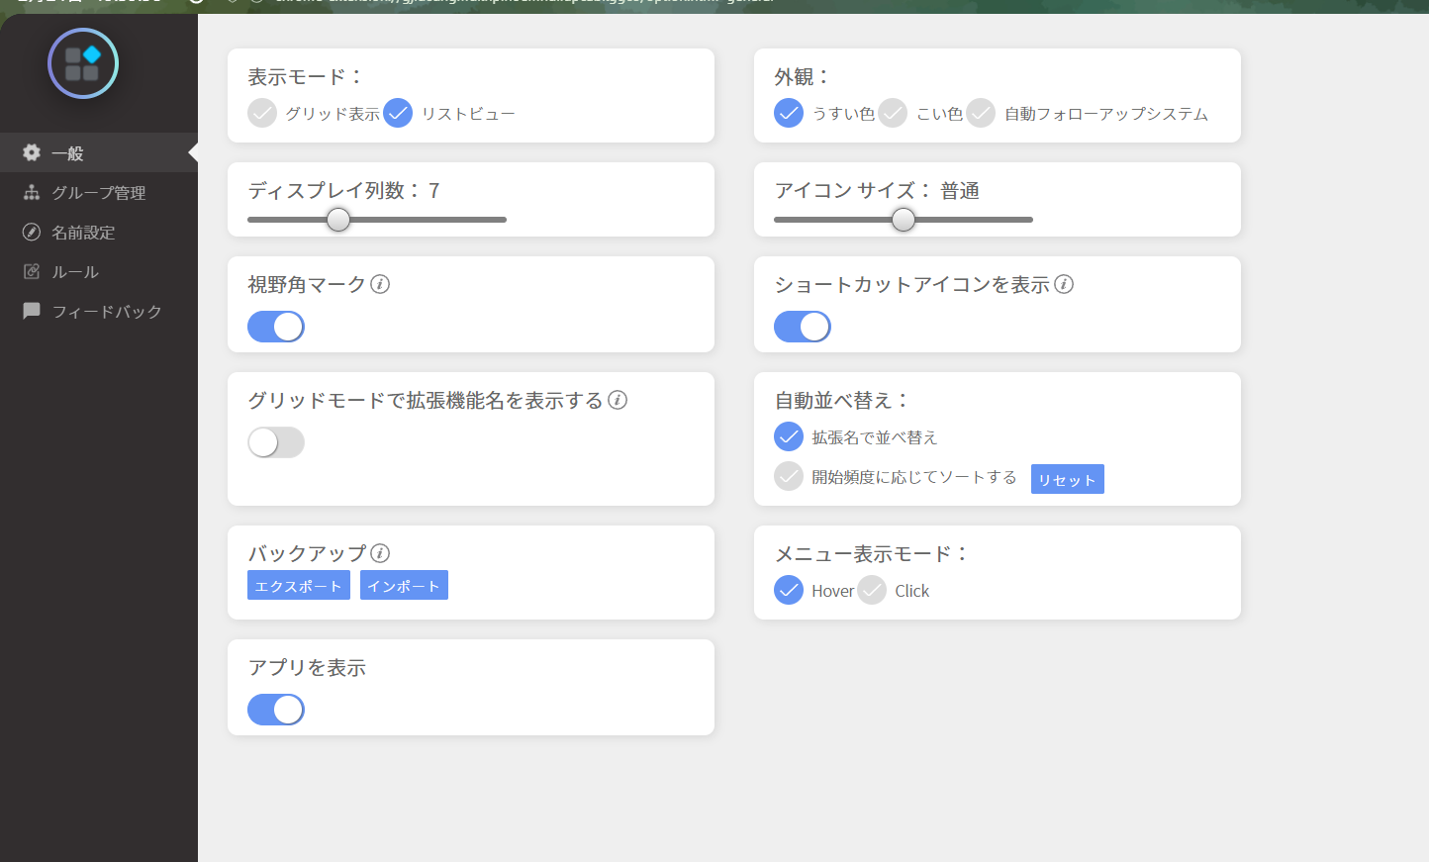Viewport: 1429px width, 862px height.
Task: Click right end of ディスプレイ列数 slider track
Action: coord(504,220)
